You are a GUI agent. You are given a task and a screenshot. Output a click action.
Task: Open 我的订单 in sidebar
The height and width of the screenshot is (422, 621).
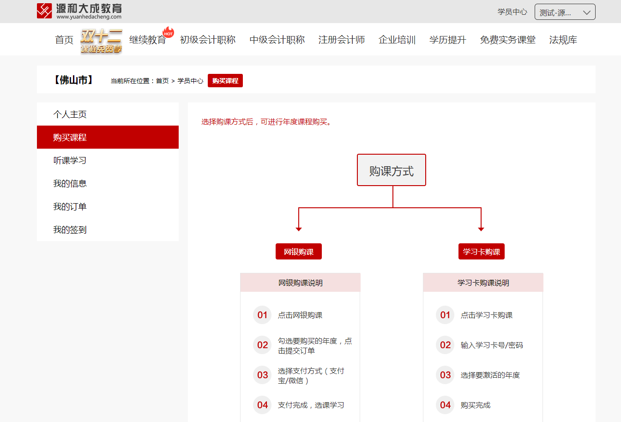70,207
